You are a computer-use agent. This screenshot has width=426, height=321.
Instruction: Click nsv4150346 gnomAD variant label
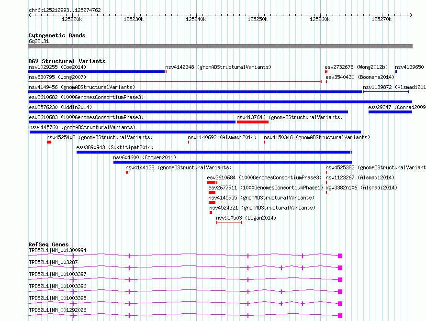click(317, 137)
